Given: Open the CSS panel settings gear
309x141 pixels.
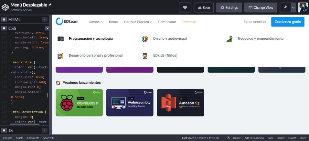Looking at the screenshot, I should 4,28.
